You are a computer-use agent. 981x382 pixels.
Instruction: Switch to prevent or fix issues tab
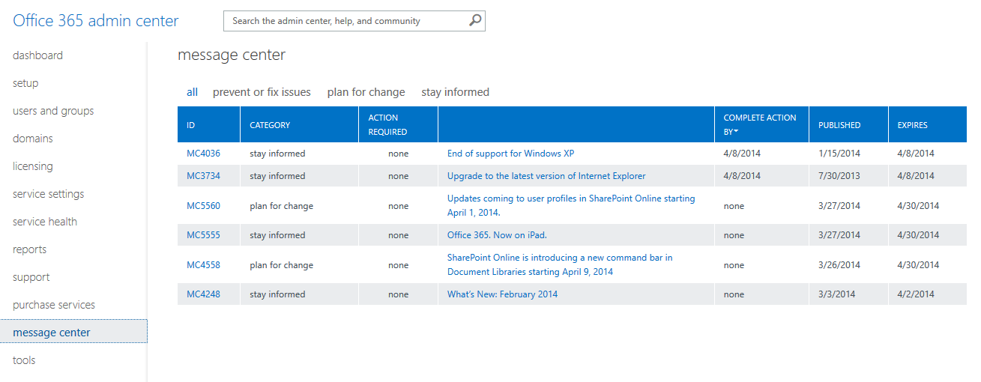(262, 92)
